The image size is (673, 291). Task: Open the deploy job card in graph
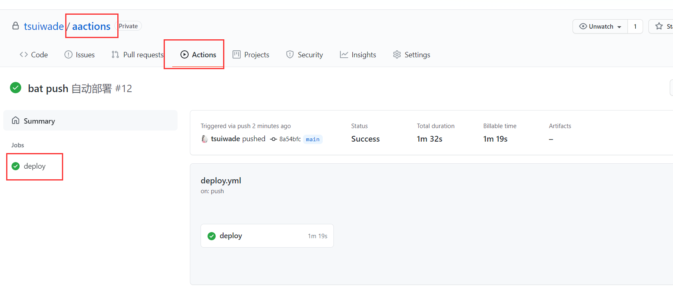point(267,236)
